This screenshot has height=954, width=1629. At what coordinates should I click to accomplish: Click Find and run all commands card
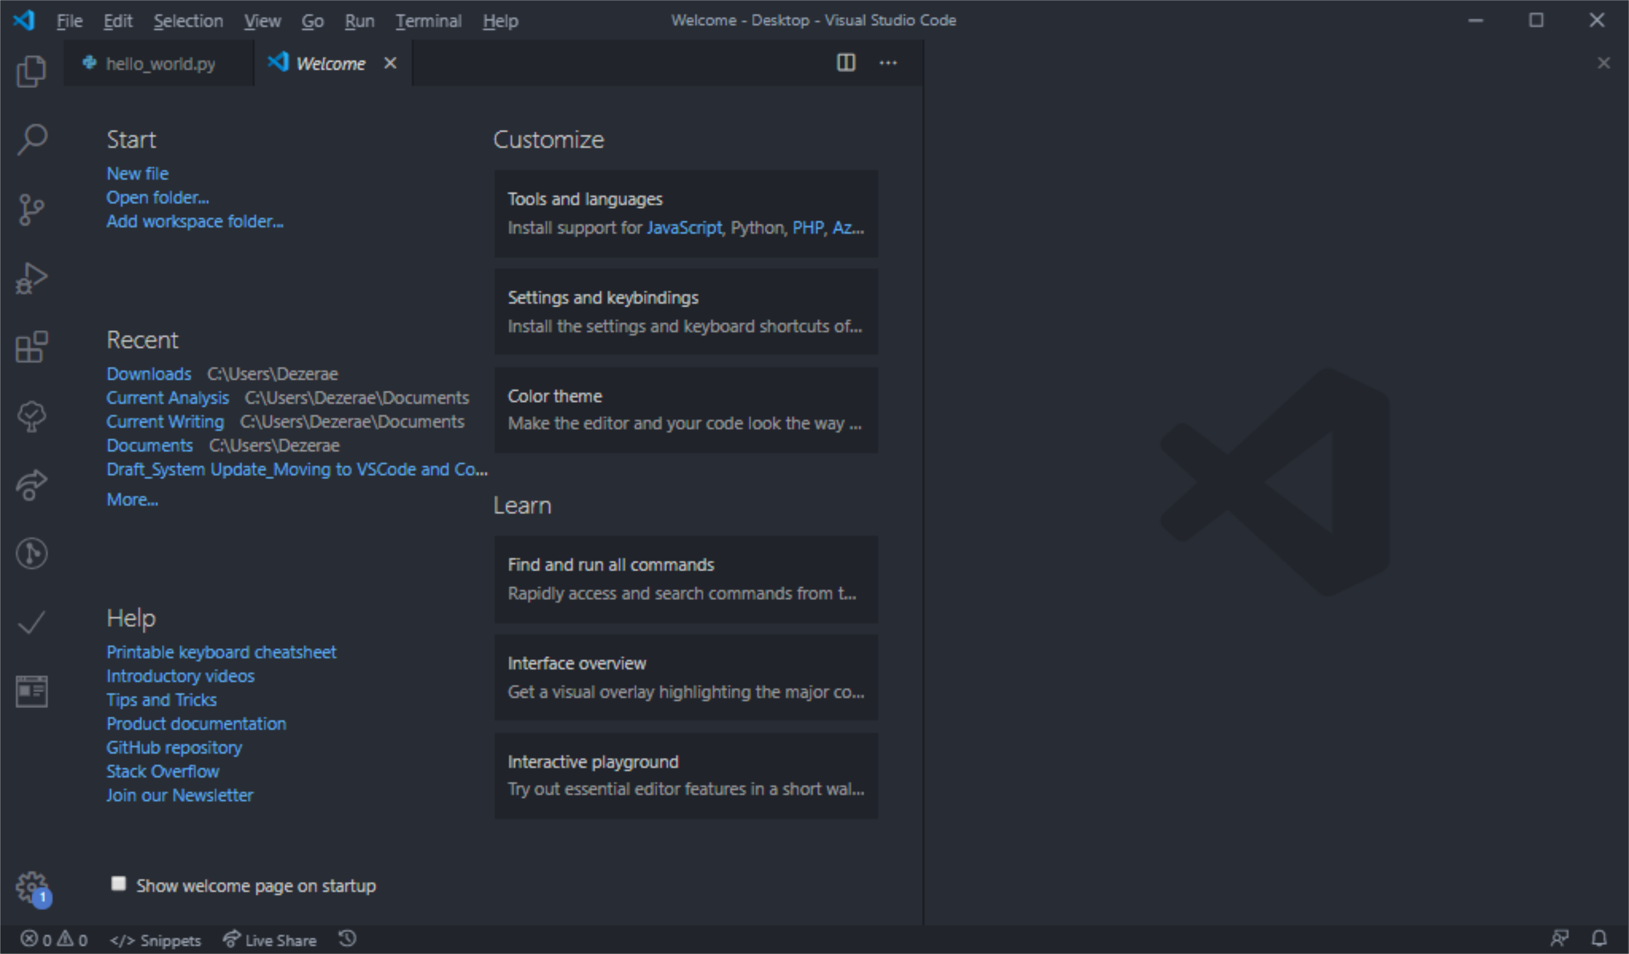686,579
